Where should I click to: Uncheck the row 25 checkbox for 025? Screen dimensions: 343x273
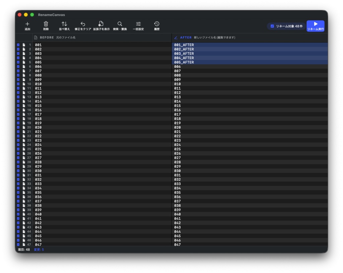[x=18, y=149]
